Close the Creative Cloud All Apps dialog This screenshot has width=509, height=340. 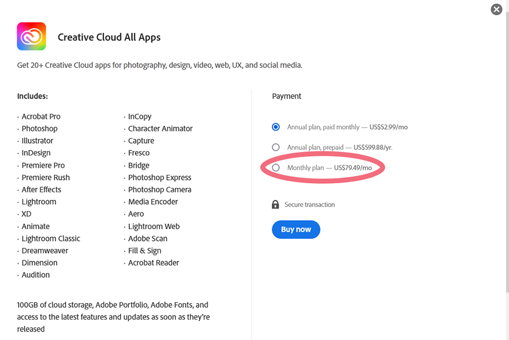pos(496,9)
